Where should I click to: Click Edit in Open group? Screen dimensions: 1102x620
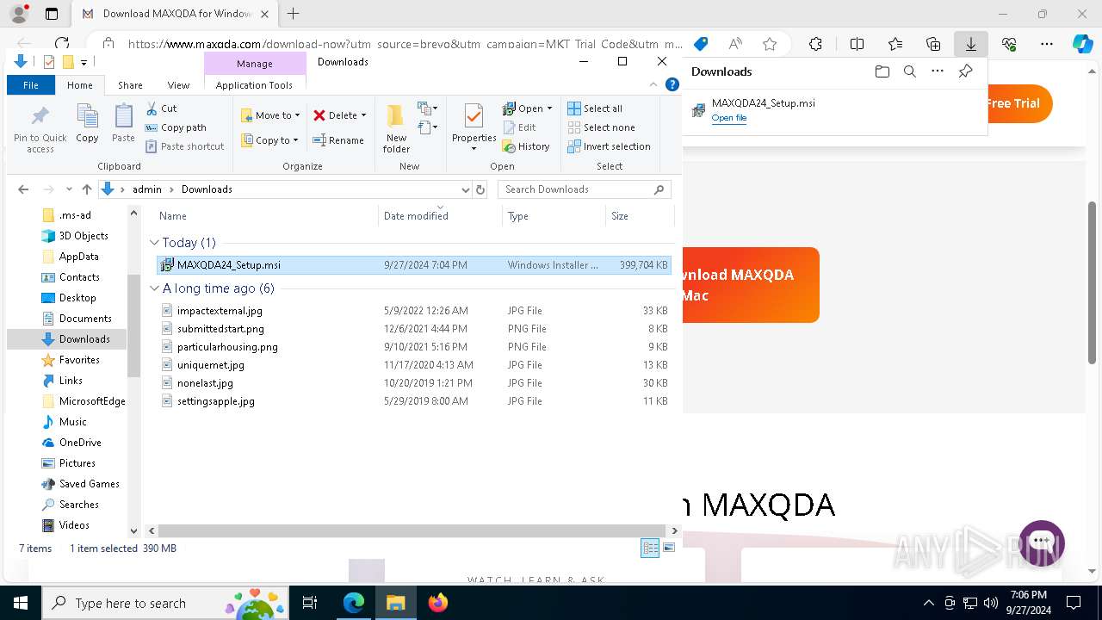(519, 127)
